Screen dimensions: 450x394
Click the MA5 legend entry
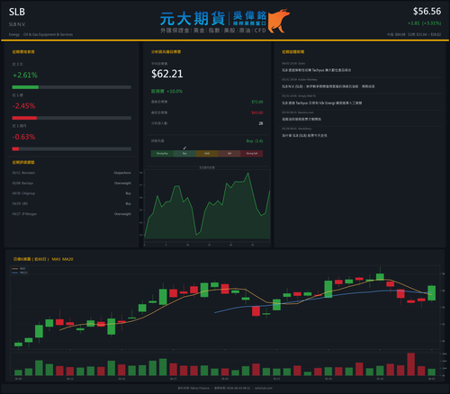pyautogui.click(x=20, y=269)
